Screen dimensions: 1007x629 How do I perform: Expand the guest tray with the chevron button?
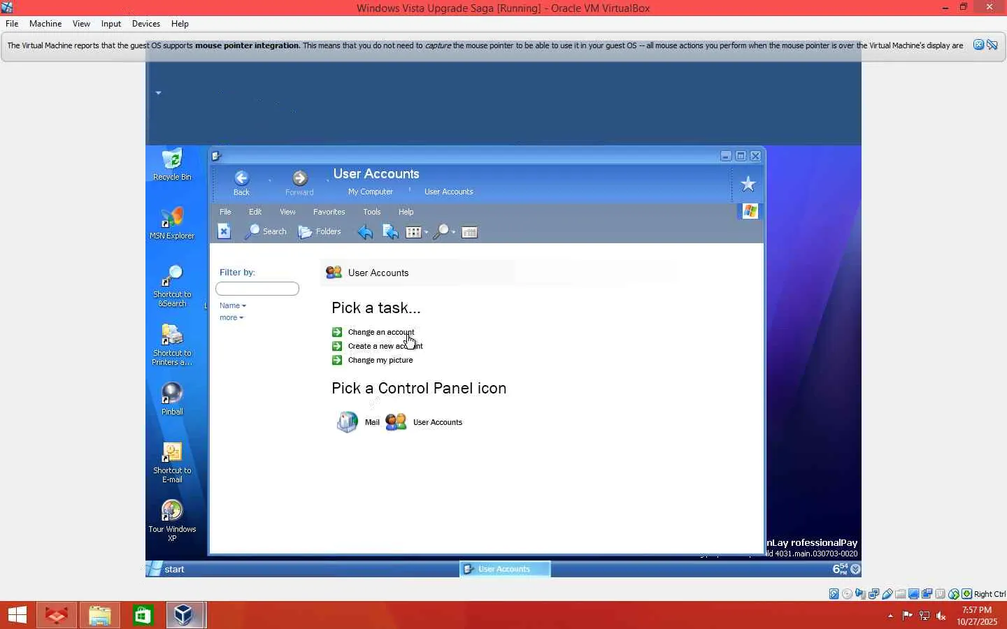(855, 570)
